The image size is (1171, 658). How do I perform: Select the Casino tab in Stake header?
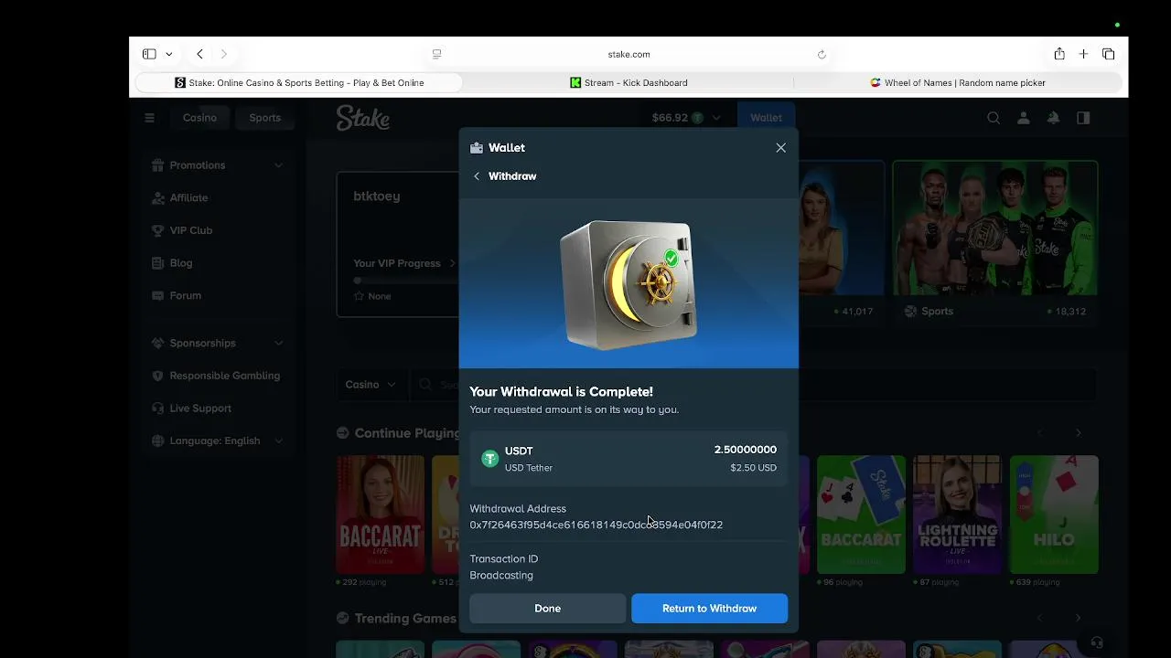tap(199, 117)
